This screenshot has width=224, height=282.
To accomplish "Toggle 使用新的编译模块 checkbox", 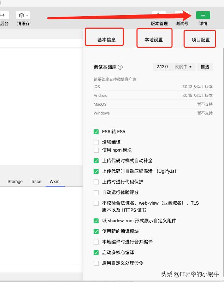I will 96,231.
